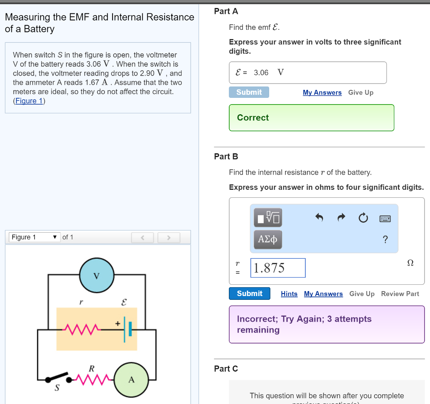Give Up on Part B
The image size is (430, 404).
(362, 294)
